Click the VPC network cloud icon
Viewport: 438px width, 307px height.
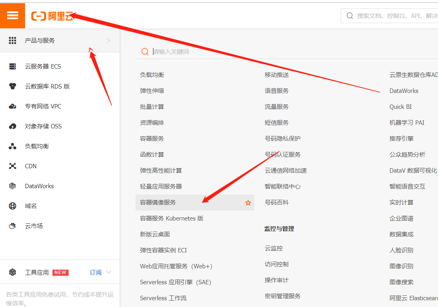[13, 106]
